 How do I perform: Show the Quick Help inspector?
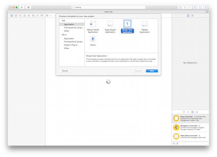click(193, 16)
